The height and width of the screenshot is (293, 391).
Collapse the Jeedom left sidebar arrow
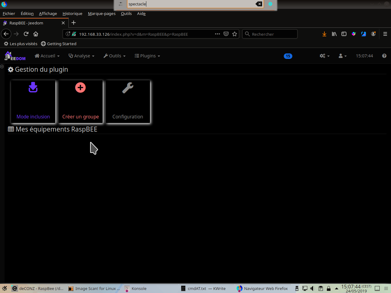pyautogui.click(x=2, y=67)
